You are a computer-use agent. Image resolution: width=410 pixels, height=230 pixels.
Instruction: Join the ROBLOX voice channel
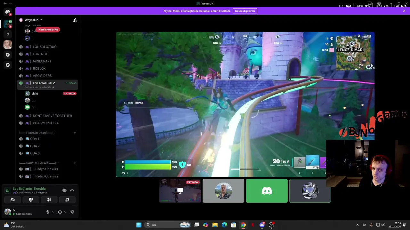47,69
